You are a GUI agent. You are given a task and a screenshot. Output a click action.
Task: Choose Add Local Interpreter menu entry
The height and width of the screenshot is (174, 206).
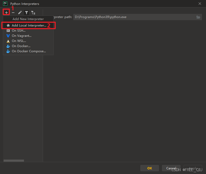coord(28,25)
